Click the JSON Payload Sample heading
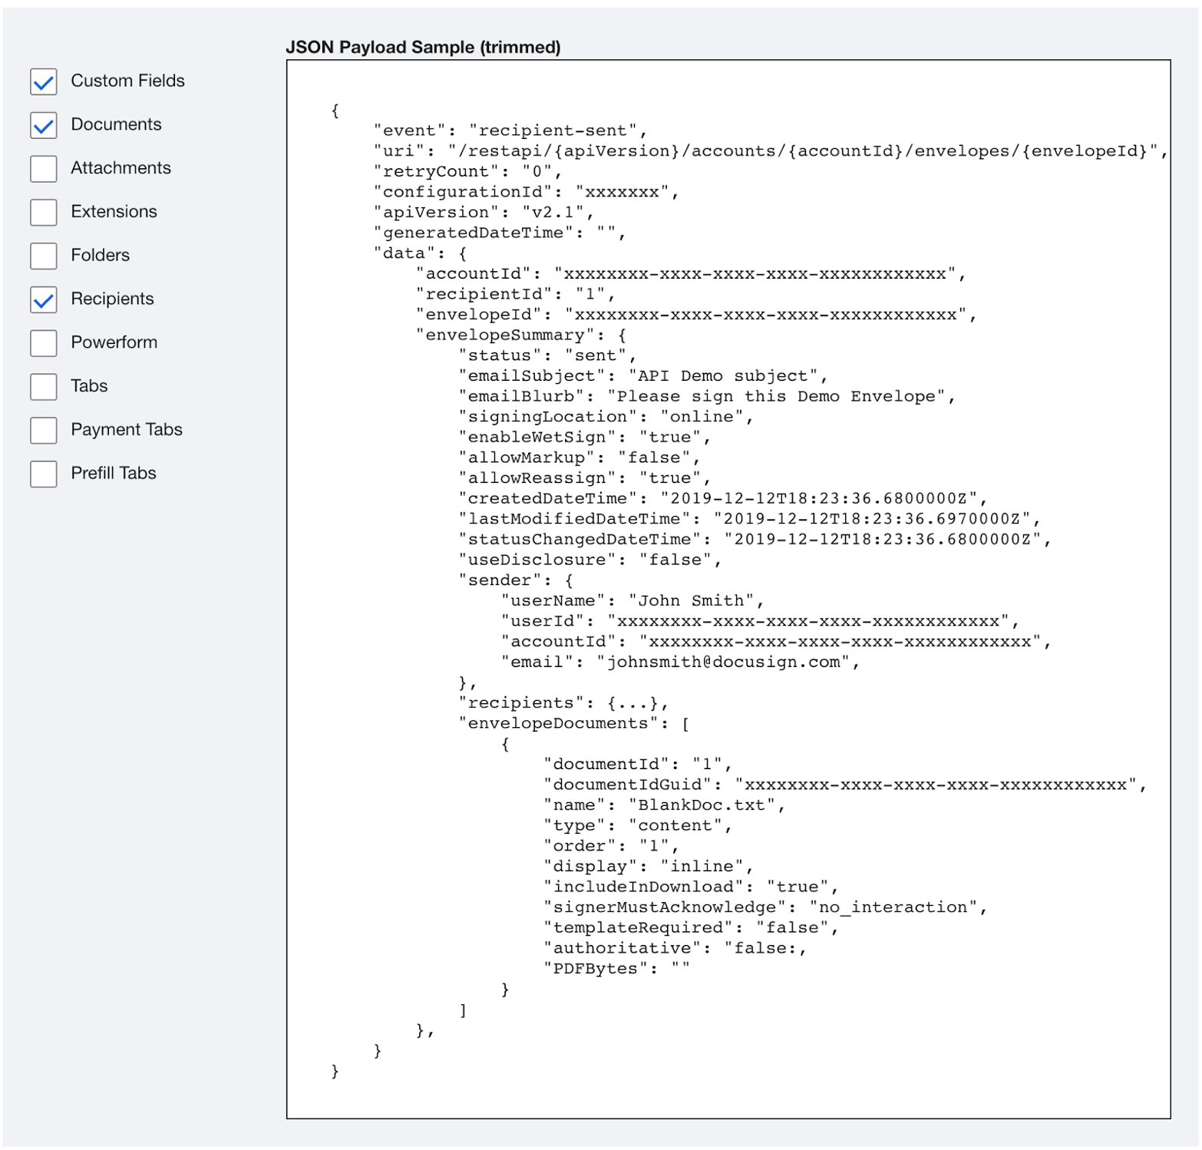 423,47
